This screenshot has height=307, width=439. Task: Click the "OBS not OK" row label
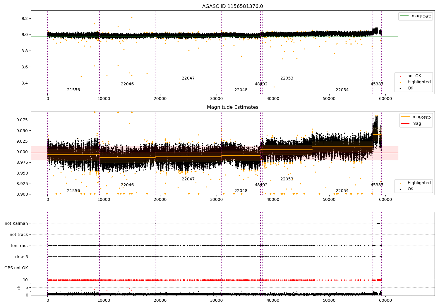coord(16,268)
